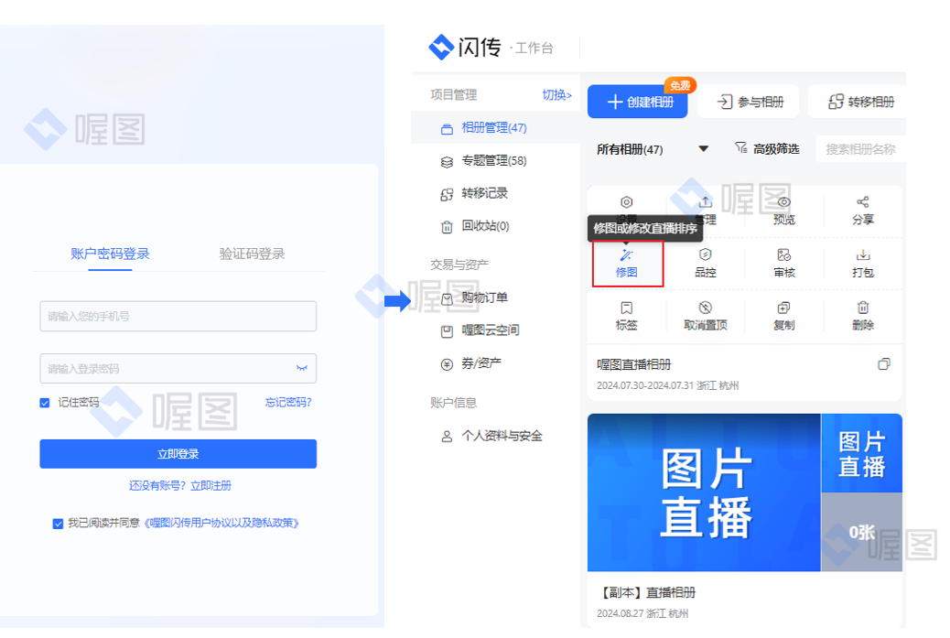Click the 喔图直播相册 album title
The image size is (950, 638).
(x=633, y=364)
